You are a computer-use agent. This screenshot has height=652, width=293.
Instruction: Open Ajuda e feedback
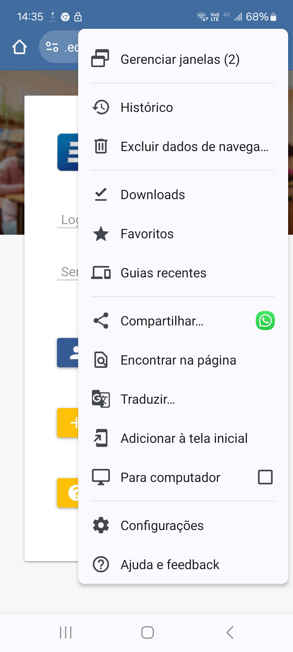tap(170, 565)
